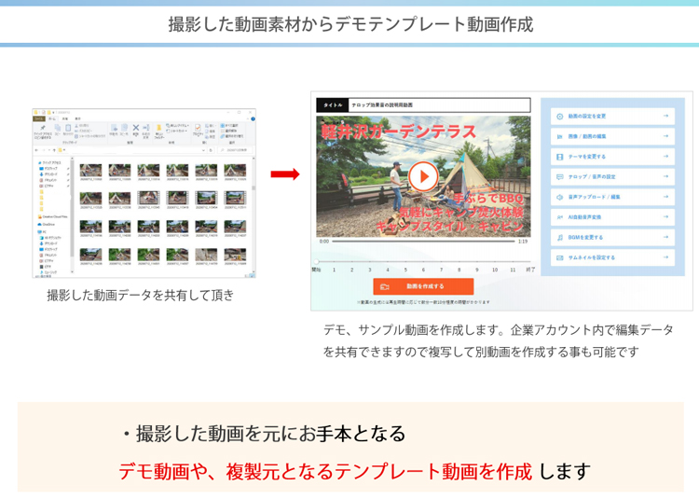
Task: Go up one folder with up arrow
Action: point(54,150)
